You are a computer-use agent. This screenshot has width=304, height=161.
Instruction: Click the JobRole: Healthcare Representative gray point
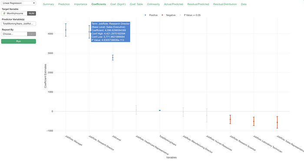pos(136,110)
